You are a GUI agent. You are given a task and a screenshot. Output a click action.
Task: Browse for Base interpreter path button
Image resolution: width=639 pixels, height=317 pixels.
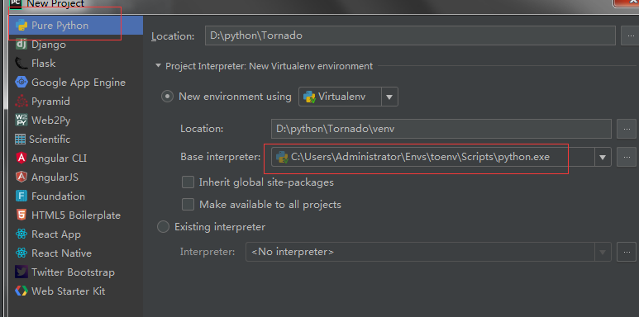pos(627,157)
